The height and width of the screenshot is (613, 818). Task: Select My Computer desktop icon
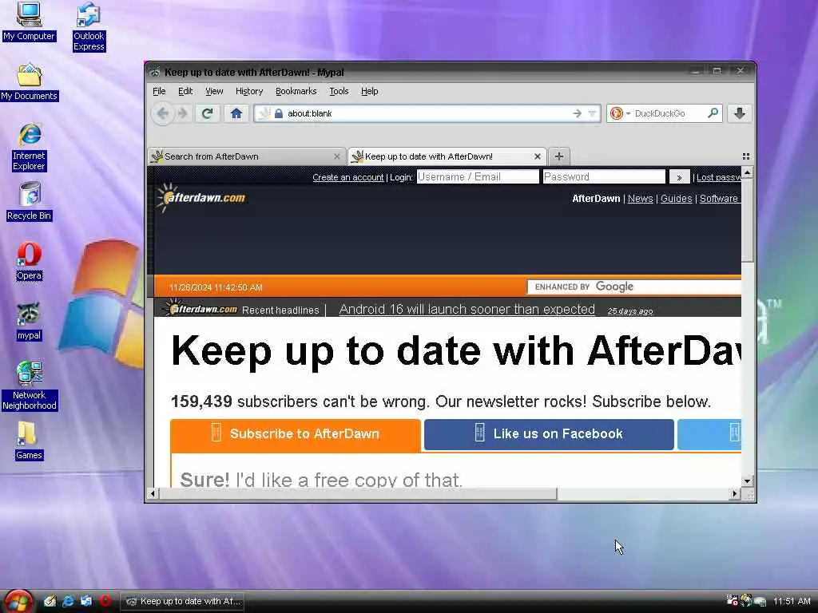click(29, 22)
